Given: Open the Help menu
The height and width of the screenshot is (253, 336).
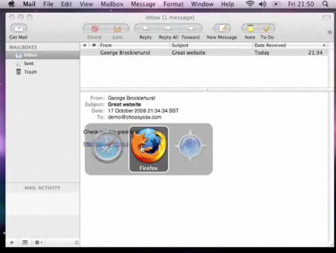Looking at the screenshot, I should coord(228,4).
